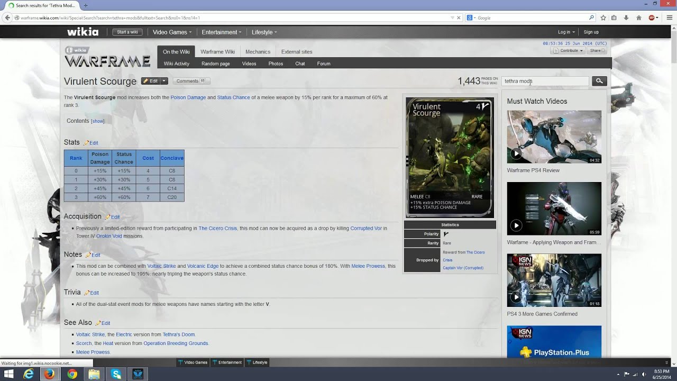Open the Entertainment header dropdown
677x381 pixels.
coord(221,32)
